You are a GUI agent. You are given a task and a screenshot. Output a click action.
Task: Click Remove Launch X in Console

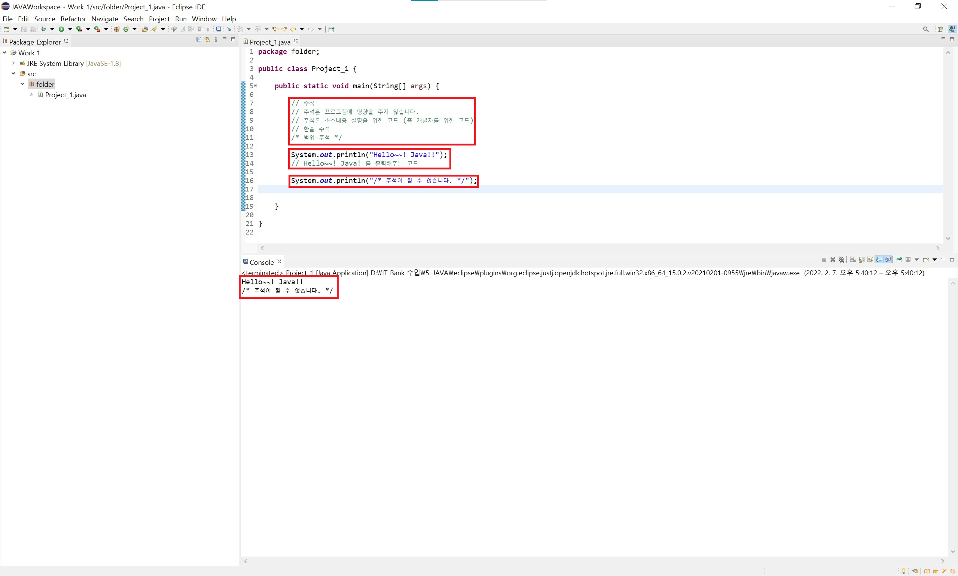click(833, 260)
